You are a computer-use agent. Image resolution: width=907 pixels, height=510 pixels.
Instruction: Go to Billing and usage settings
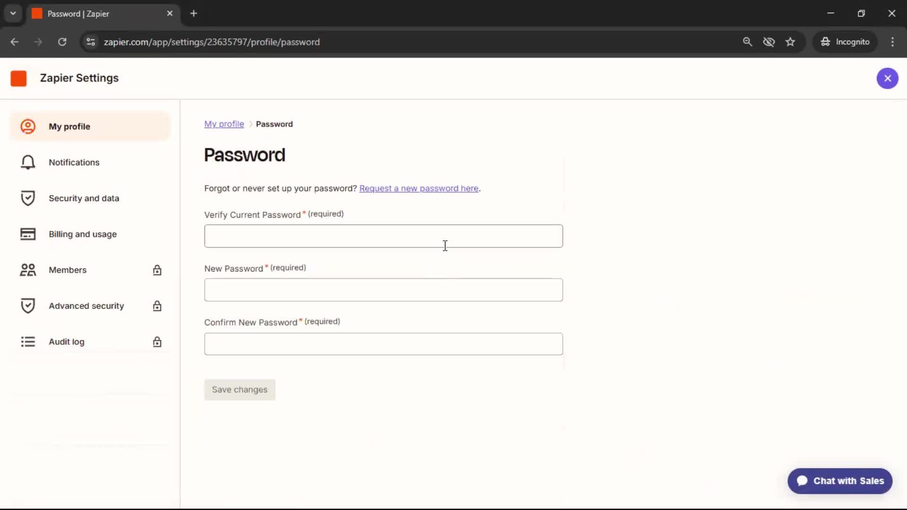(x=90, y=234)
